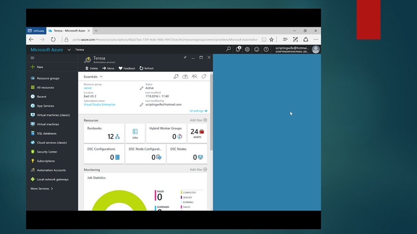Screen dimensions: 417x234
Task: Click Add tiles in Monitoring section
Action: [199, 169]
